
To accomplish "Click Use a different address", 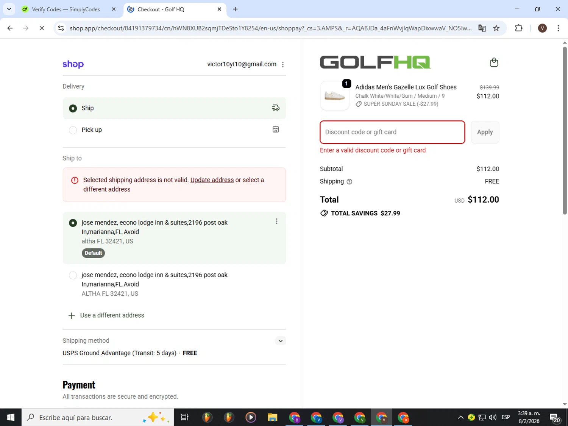I will click(112, 315).
